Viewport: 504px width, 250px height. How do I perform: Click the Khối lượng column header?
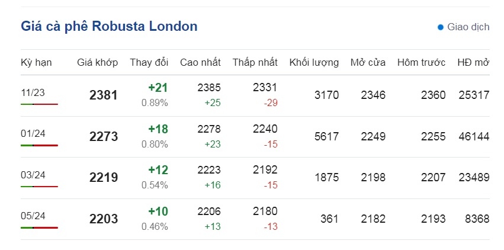click(x=314, y=62)
